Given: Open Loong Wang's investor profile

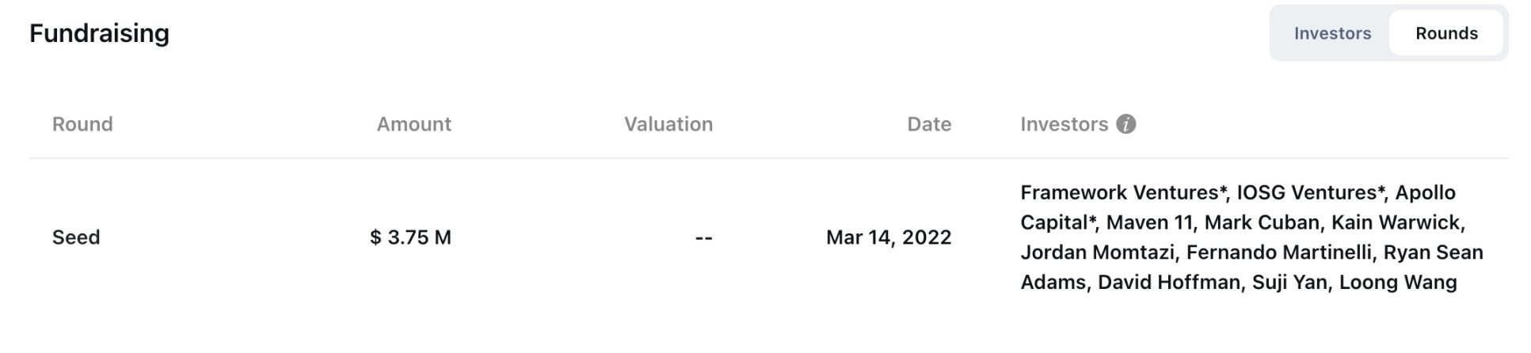Looking at the screenshot, I should [1398, 283].
